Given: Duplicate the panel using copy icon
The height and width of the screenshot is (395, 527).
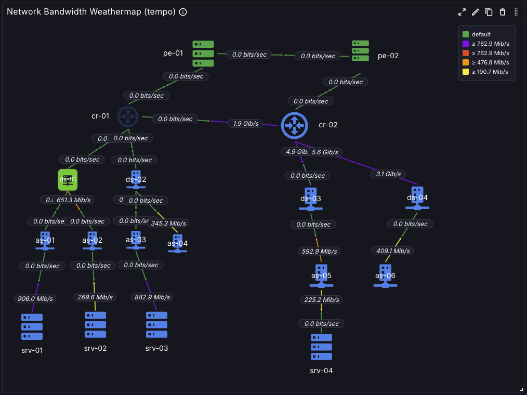Looking at the screenshot, I should pos(489,12).
